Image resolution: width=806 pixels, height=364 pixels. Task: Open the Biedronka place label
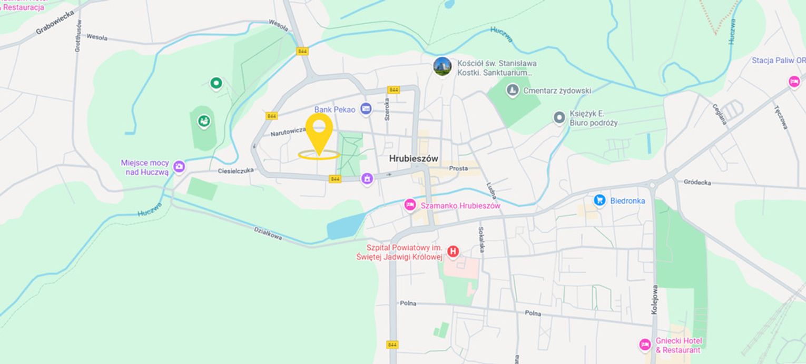coord(627,200)
